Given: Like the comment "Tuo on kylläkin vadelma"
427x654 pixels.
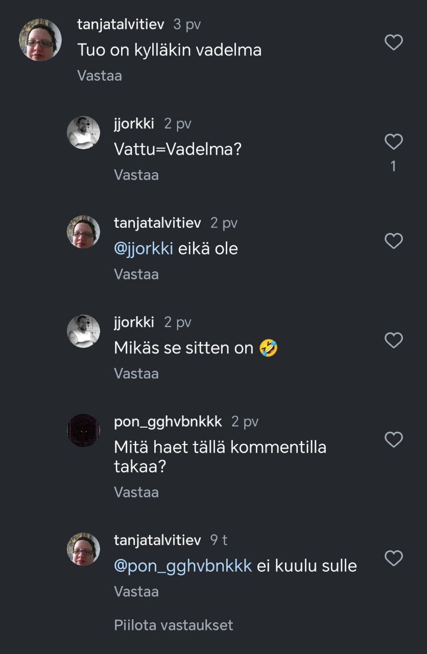Looking at the screenshot, I should [x=393, y=42].
